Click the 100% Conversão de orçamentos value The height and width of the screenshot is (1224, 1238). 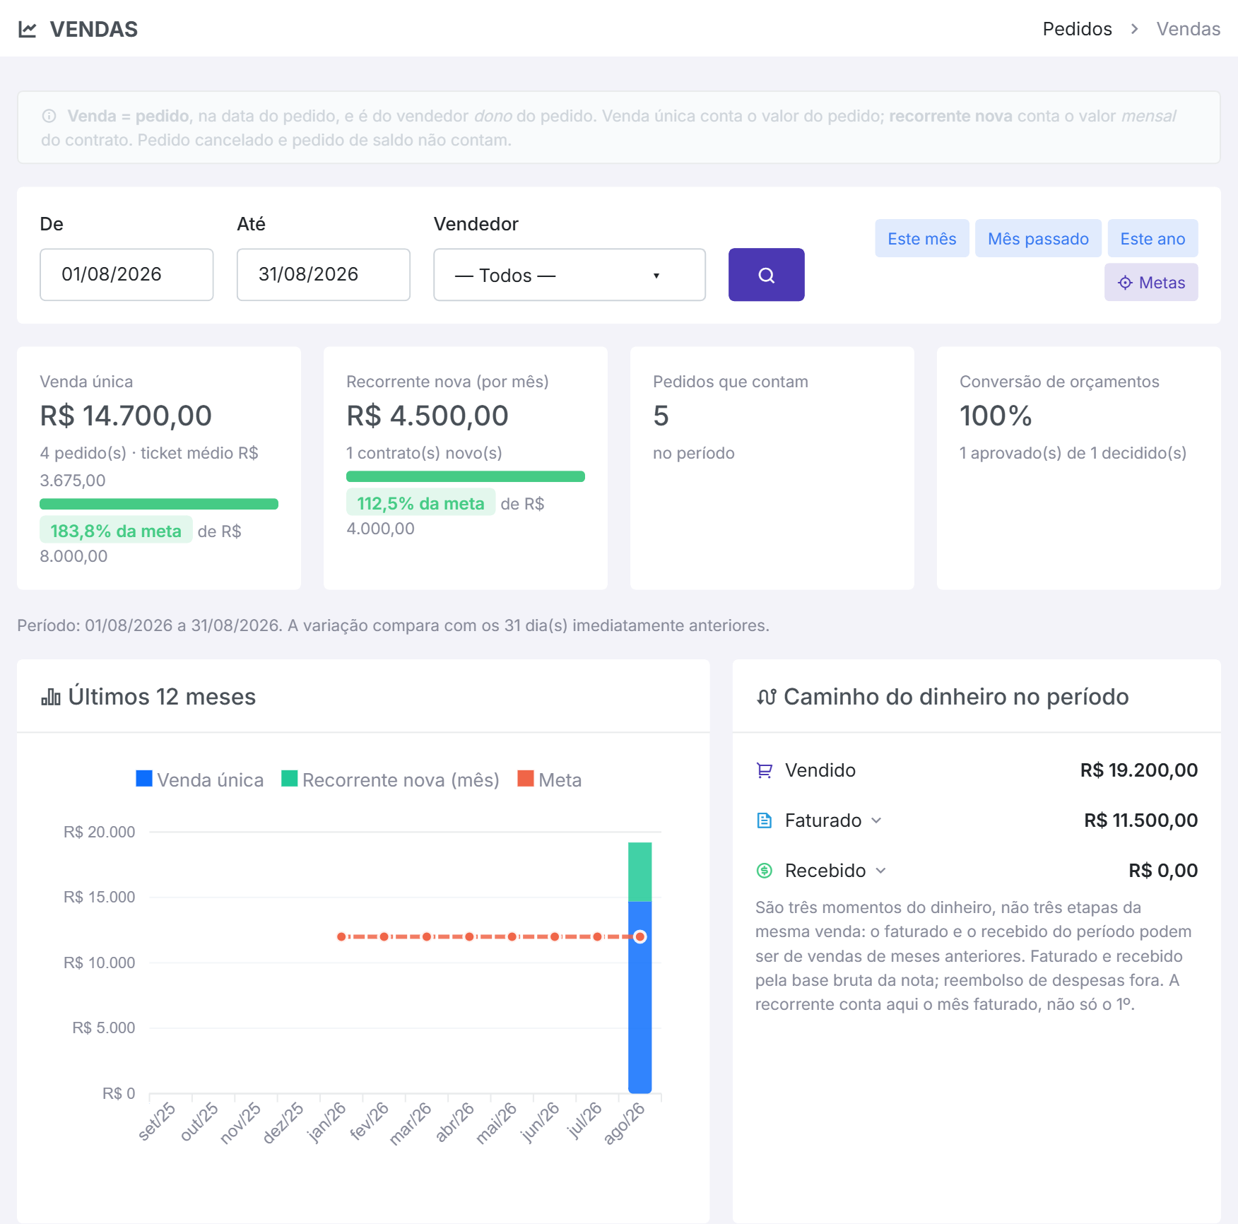[996, 416]
